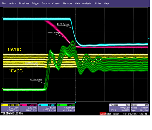Click the trigger position triangle below grid
Image resolution: width=152 pixels, height=130 pixels.
tap(76, 103)
